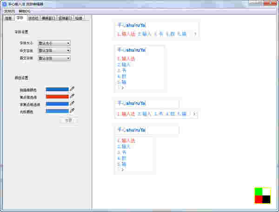Image resolution: width=279 pixels, height=212 pixels.
Task: Expand the 中文字体 Chinese font dropdown
Action: coord(54,51)
